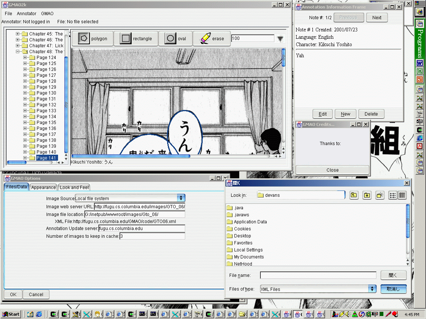426x319 pixels.
Task: Switch to the Look and Feel tab
Action: [x=74, y=188]
